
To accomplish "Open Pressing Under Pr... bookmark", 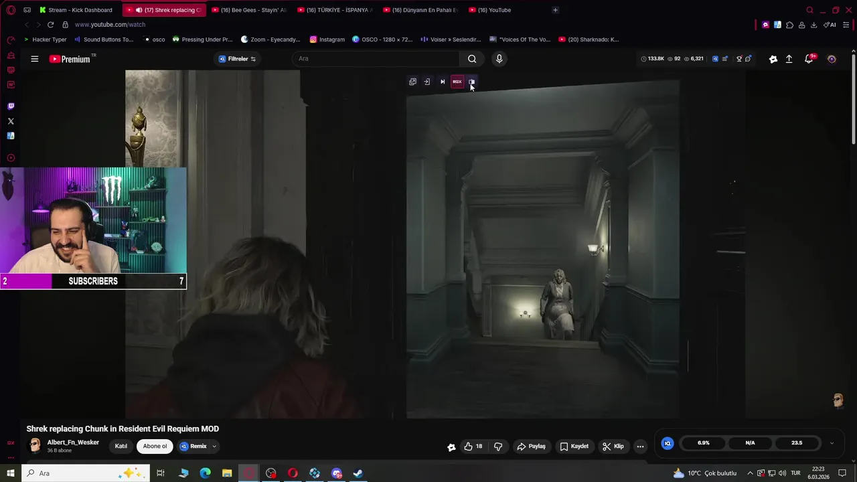I will 202,39.
